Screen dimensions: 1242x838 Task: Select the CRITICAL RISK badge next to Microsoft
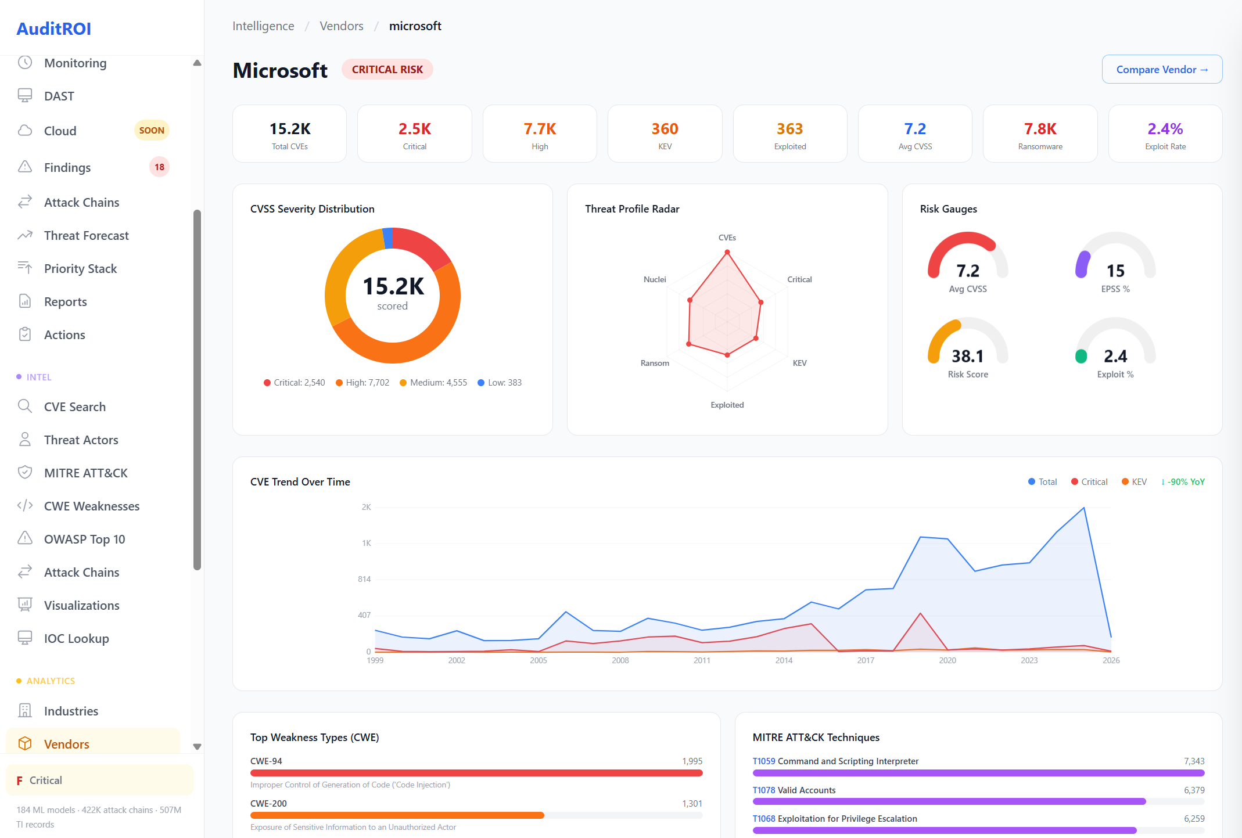pos(387,69)
